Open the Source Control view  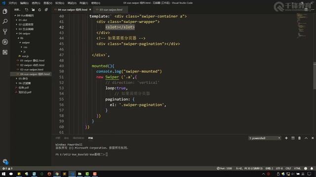5,31
